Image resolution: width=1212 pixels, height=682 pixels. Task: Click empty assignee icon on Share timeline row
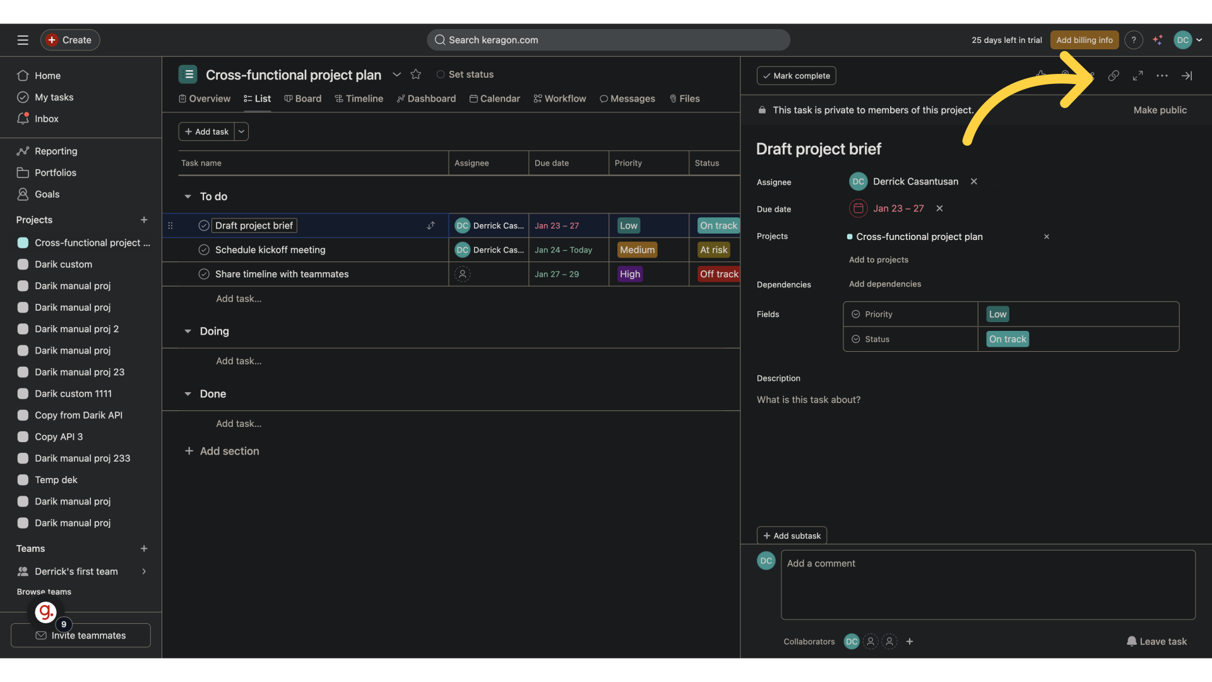tap(463, 274)
